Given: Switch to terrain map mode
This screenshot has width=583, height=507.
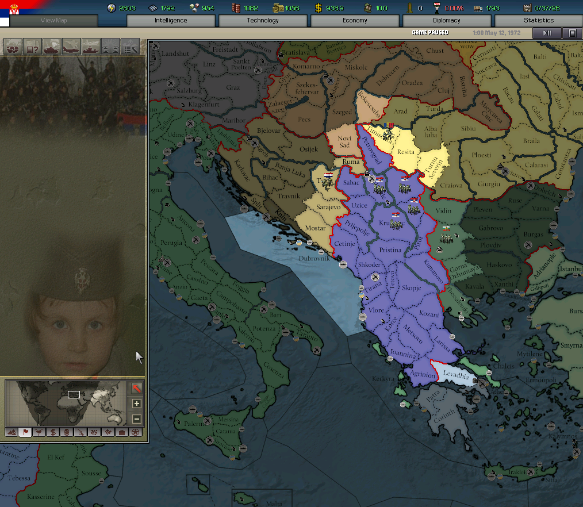Looking at the screenshot, I should (x=11, y=432).
